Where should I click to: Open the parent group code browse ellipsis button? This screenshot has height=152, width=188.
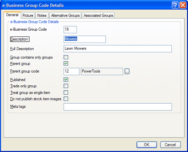127,71
